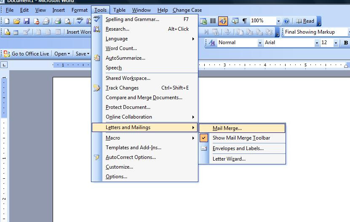Open Options from the Tools menu
Image resolution: width=350 pixels, height=222 pixels.
tap(144, 177)
